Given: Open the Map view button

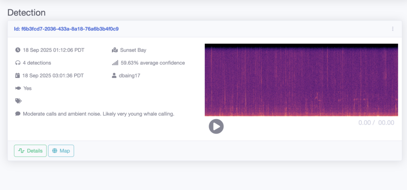Looking at the screenshot, I should 61,151.
